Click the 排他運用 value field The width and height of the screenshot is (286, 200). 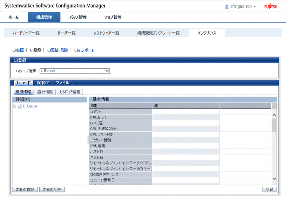[186, 146]
